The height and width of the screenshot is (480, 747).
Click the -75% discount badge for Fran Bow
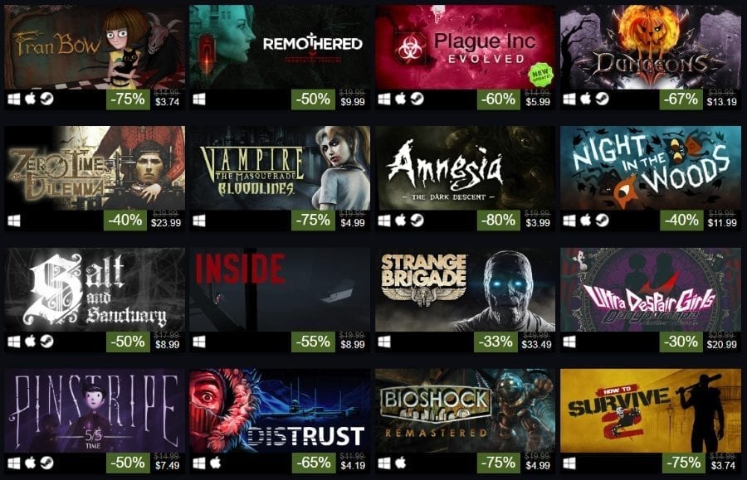tap(128, 99)
